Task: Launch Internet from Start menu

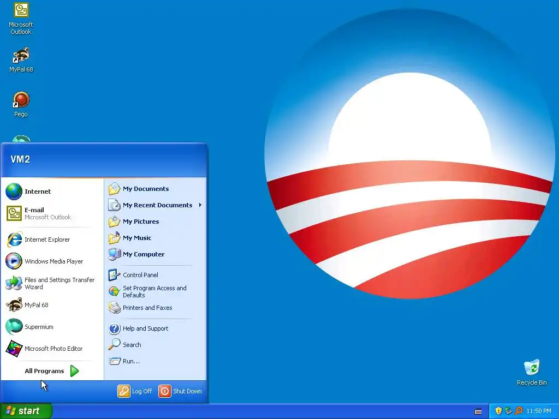Action: tap(52, 191)
